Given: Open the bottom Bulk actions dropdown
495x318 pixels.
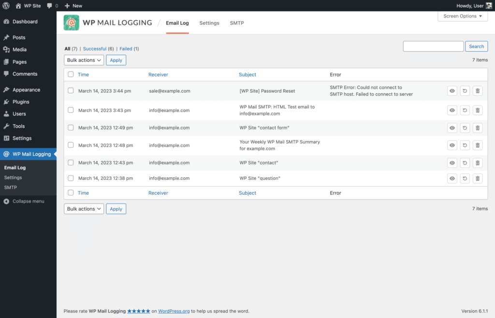Looking at the screenshot, I should pyautogui.click(x=83, y=208).
